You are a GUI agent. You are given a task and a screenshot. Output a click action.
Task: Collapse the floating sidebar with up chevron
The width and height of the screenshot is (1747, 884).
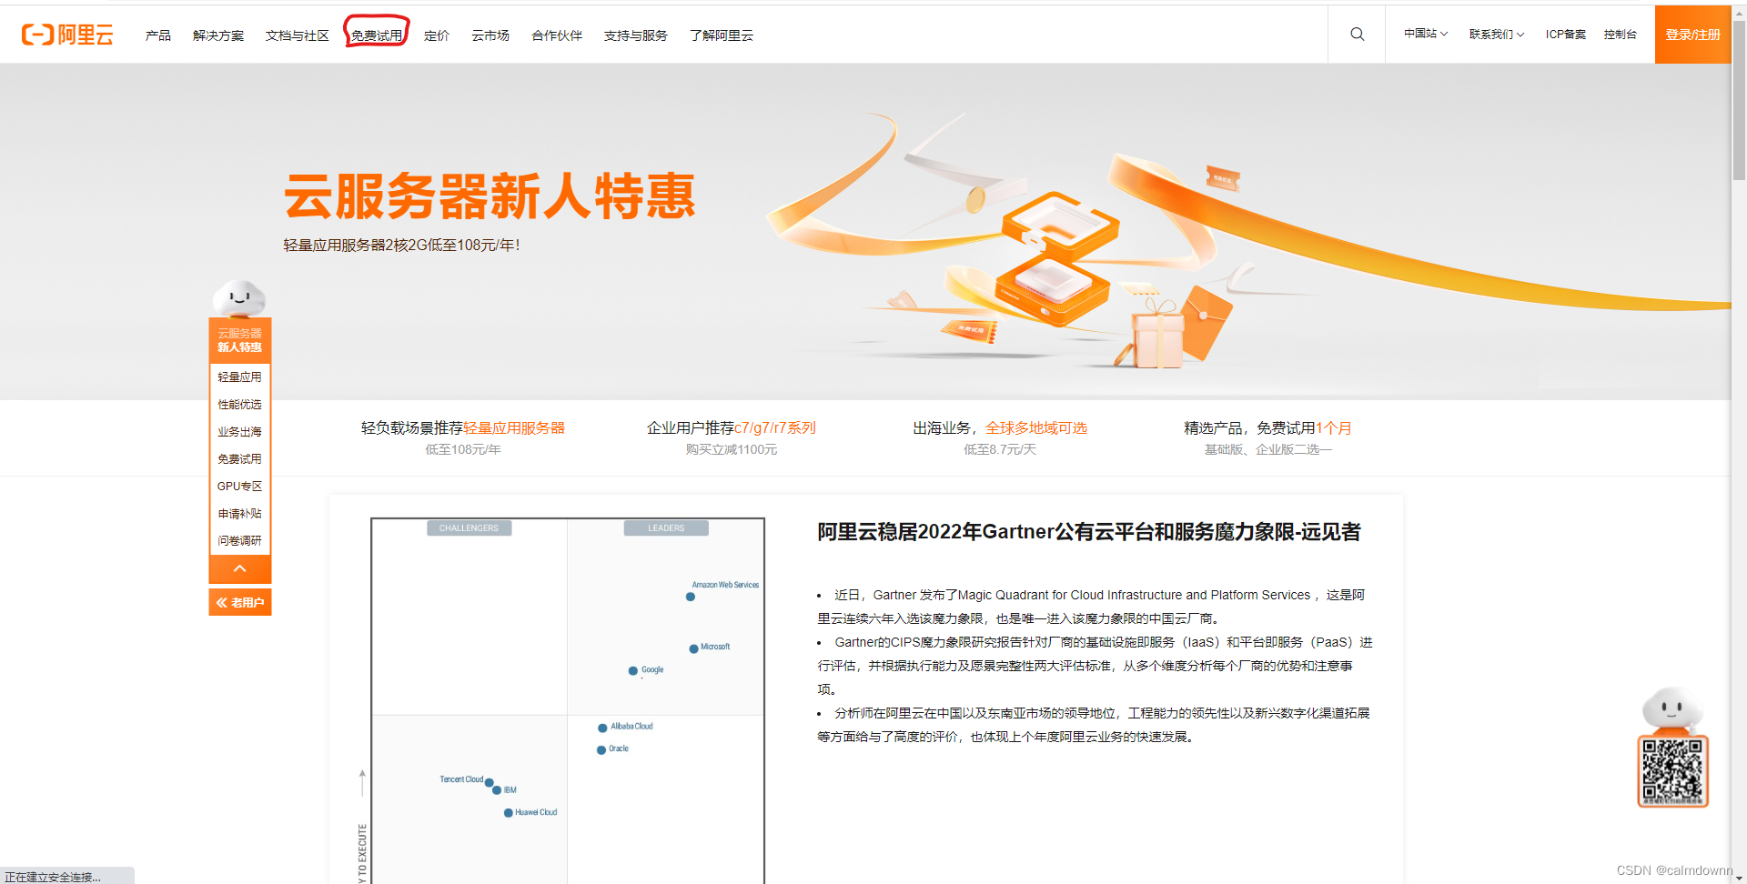(x=240, y=568)
